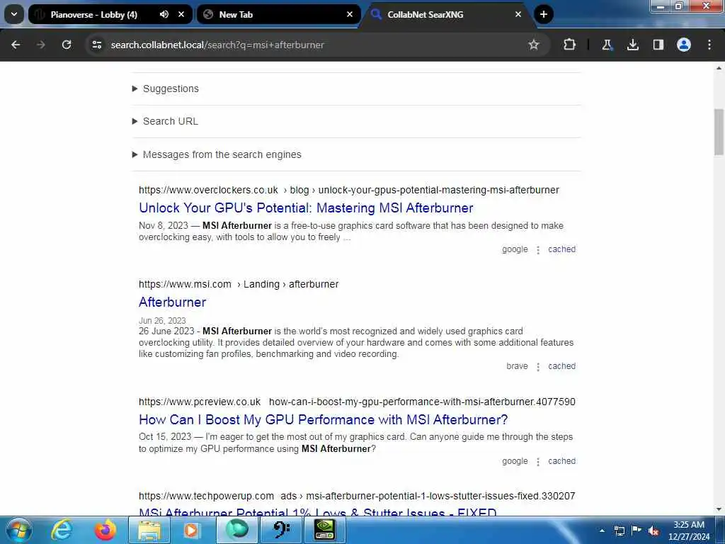Launch Firefox from the taskbar
Image resolution: width=725 pixels, height=544 pixels.
(105, 530)
